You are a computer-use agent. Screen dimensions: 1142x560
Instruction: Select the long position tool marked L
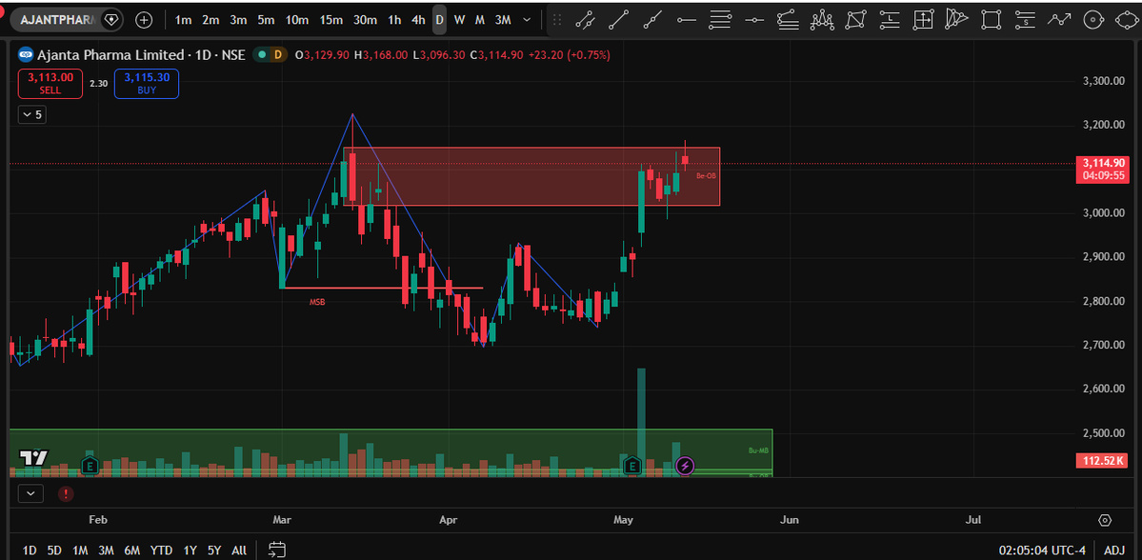tap(890, 20)
